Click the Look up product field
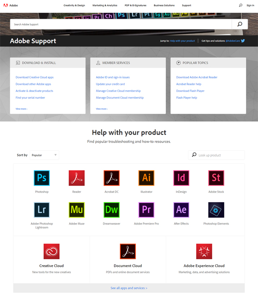The height and width of the screenshot is (298, 258). pos(217,155)
